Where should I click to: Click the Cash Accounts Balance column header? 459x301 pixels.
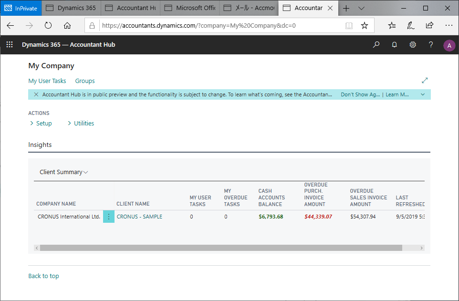pyautogui.click(x=271, y=197)
